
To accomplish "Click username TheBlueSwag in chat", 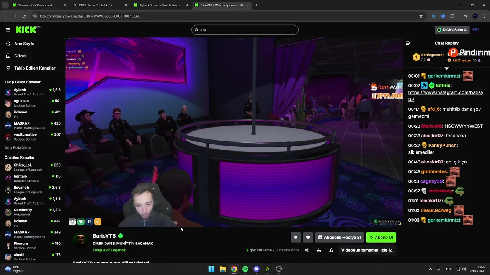I will 436,210.
